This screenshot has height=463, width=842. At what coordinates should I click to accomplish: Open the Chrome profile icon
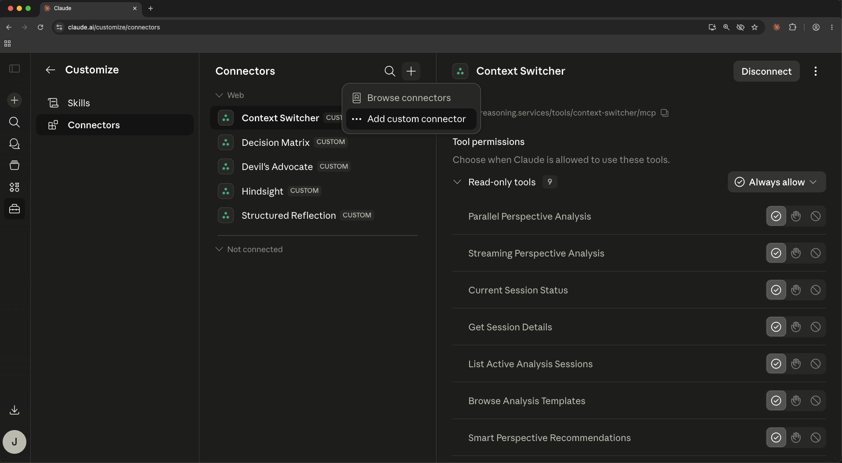[x=816, y=27]
